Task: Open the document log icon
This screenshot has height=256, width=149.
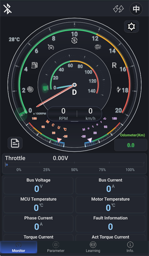Action: (15, 143)
